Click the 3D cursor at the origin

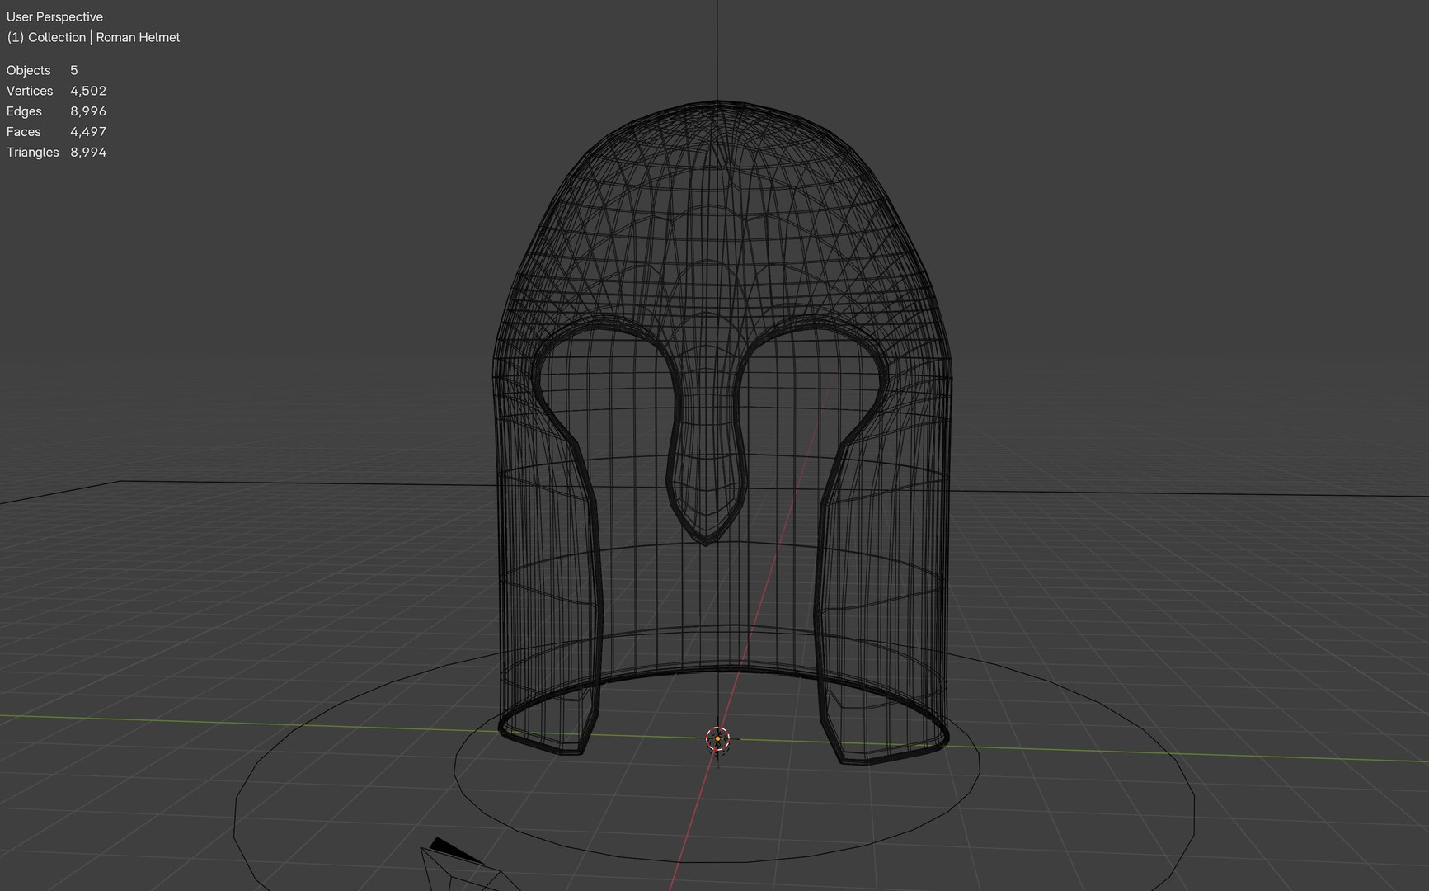pos(718,739)
